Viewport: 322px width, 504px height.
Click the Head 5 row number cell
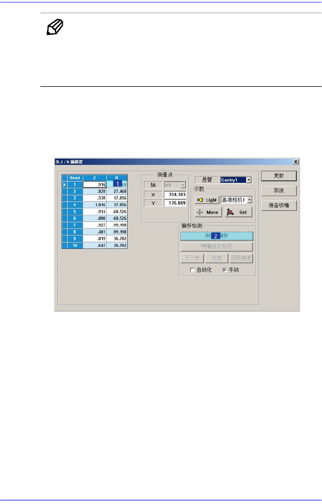pyautogui.click(x=75, y=212)
